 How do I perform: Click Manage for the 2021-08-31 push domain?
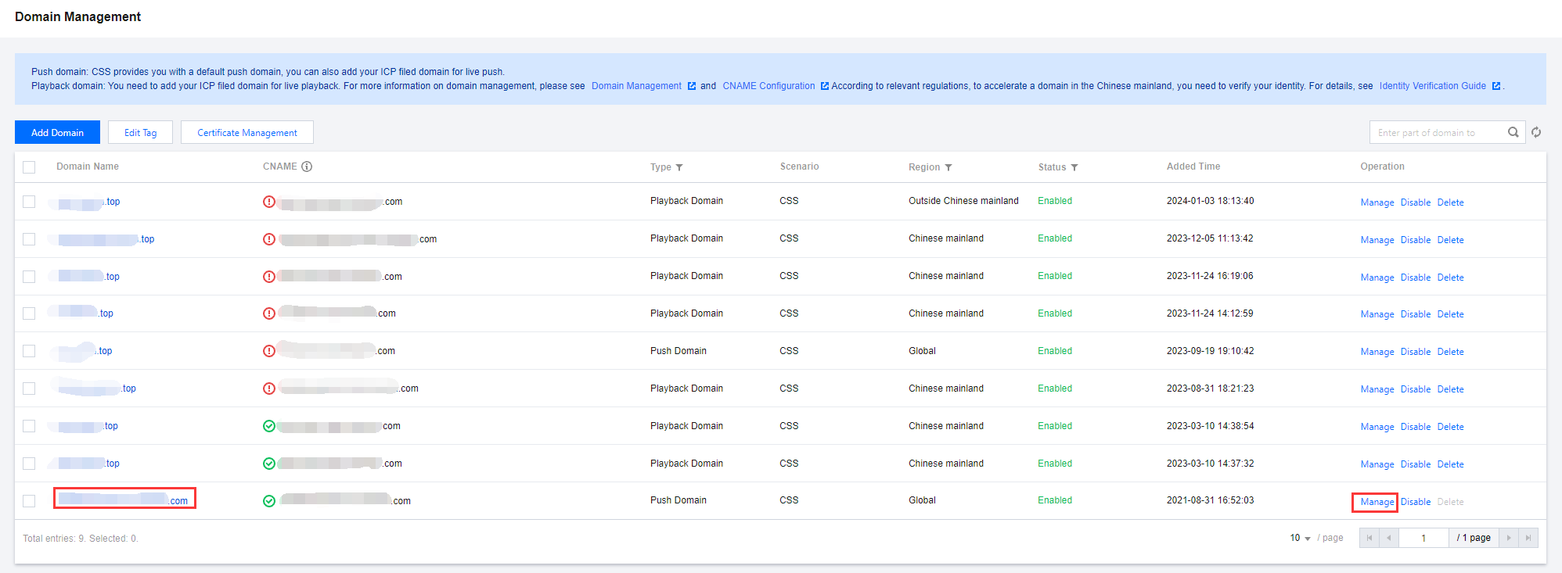point(1377,502)
